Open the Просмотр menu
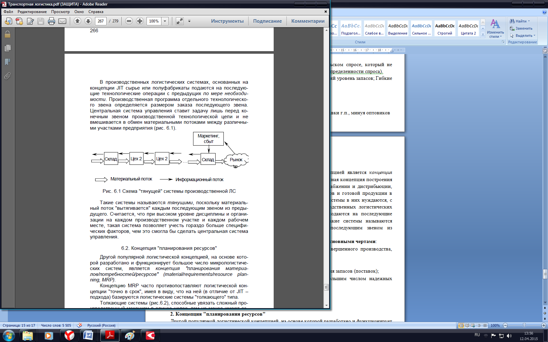The image size is (548, 342). [x=60, y=12]
